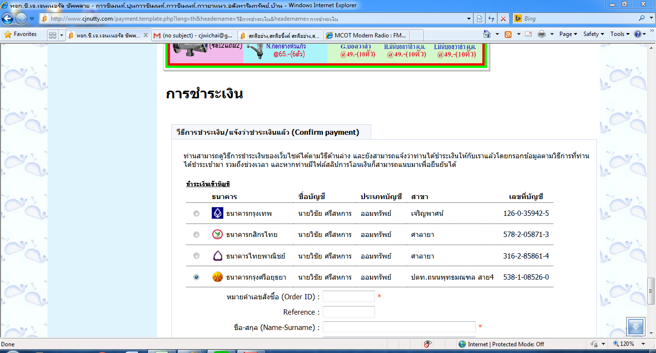Open the search provider dropdown arrow
656x353 pixels.
click(650, 19)
